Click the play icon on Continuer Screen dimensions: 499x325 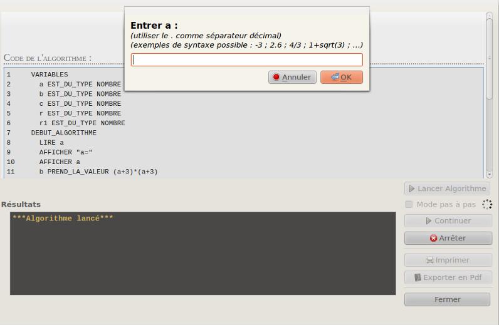[x=429, y=220]
